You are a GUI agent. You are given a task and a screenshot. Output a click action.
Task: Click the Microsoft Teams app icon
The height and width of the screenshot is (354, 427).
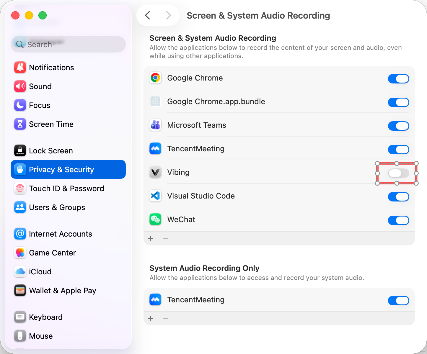tap(155, 125)
